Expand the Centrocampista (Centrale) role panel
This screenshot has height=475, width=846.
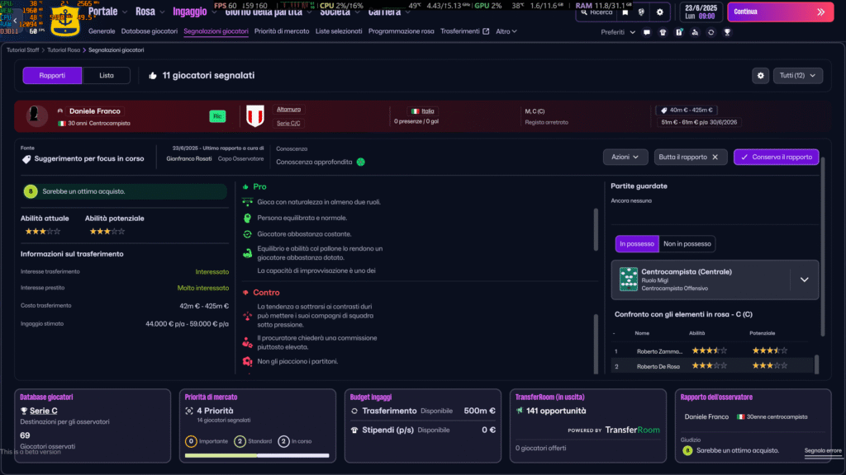(804, 280)
